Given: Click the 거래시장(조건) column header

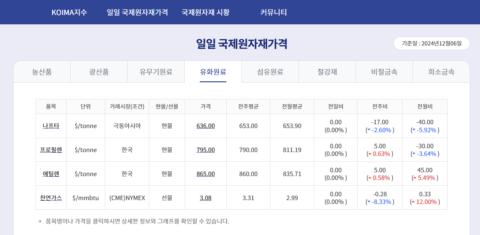Looking at the screenshot, I should pos(127,107).
